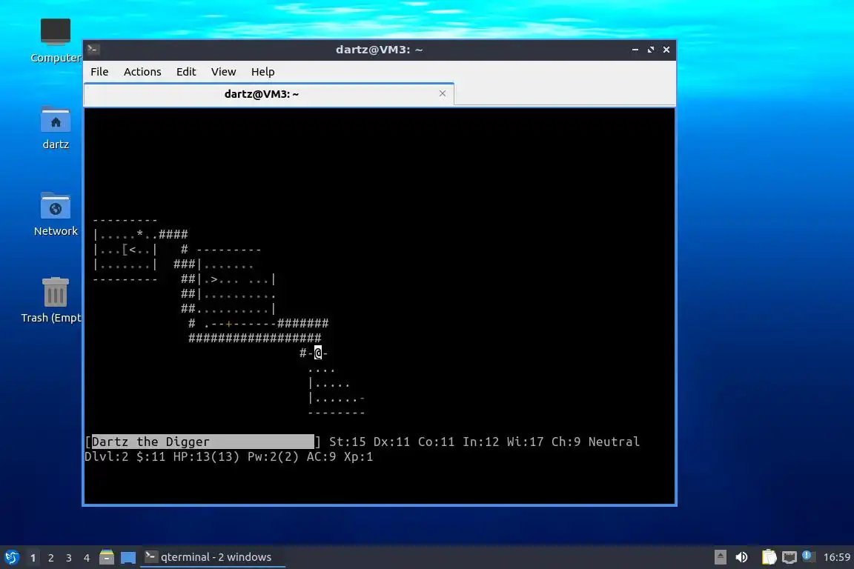Open the volume control tray icon

[x=741, y=557]
